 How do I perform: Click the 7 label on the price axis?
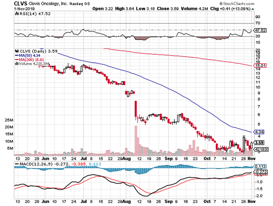(259, 106)
